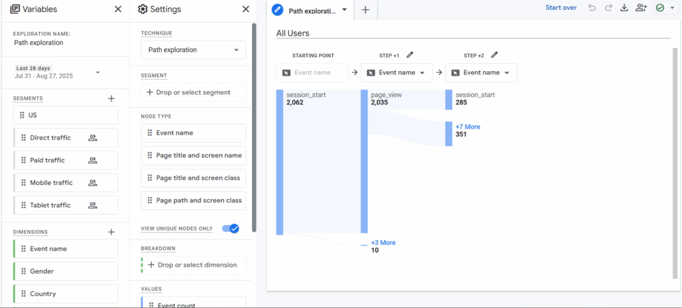Click the drag handle of Page path and screen class
The height and width of the screenshot is (308, 682).
(x=150, y=201)
